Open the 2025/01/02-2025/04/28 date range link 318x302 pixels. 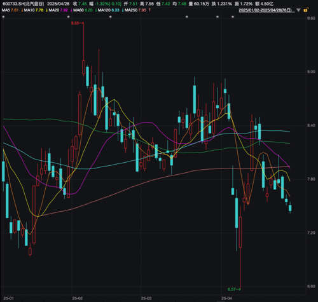[x=266, y=10]
